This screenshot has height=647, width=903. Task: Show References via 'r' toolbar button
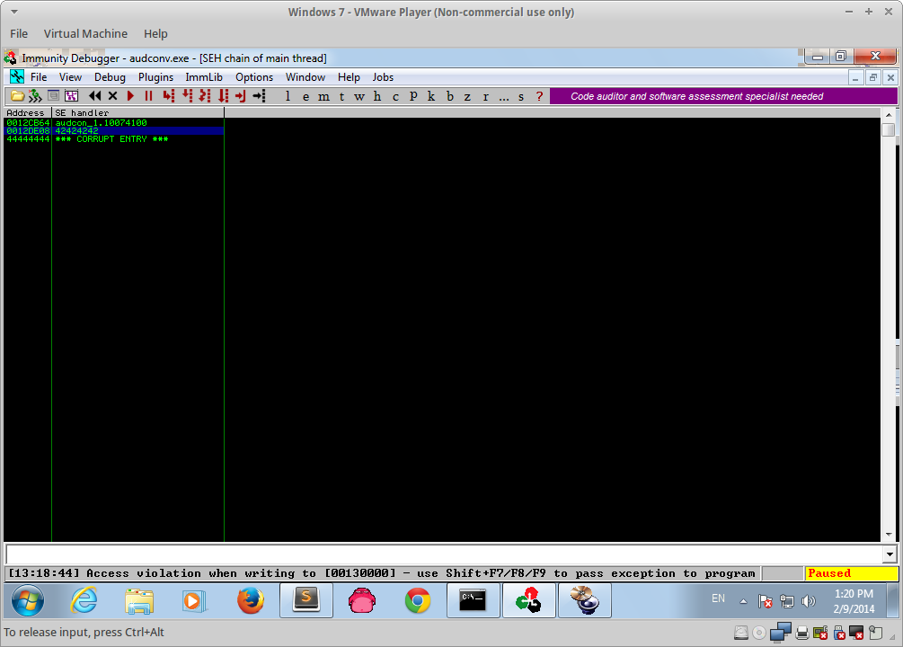[x=485, y=96]
